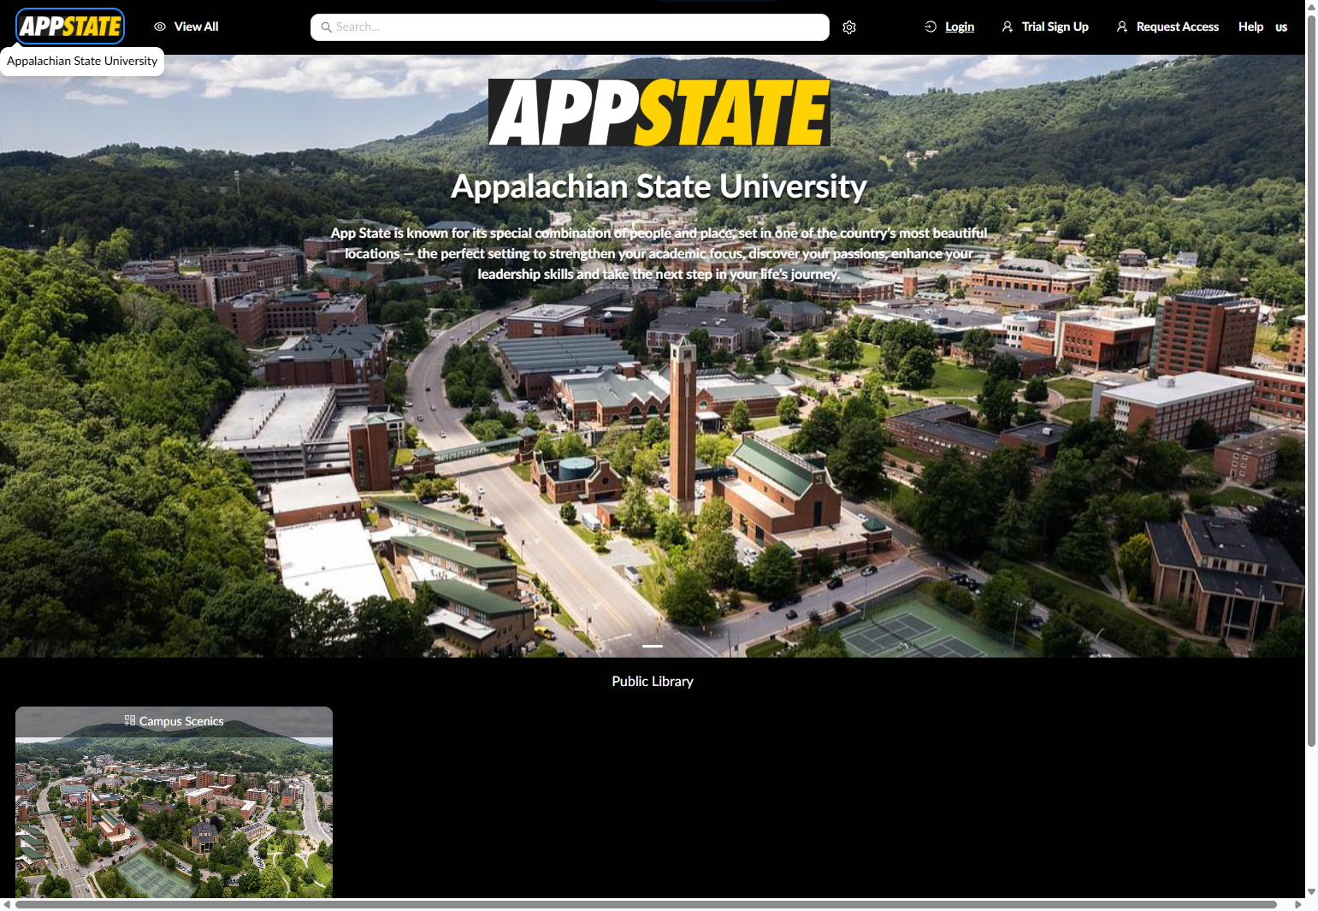1318x911 pixels.
Task: Focus the Search input field
Action: pyautogui.click(x=570, y=27)
